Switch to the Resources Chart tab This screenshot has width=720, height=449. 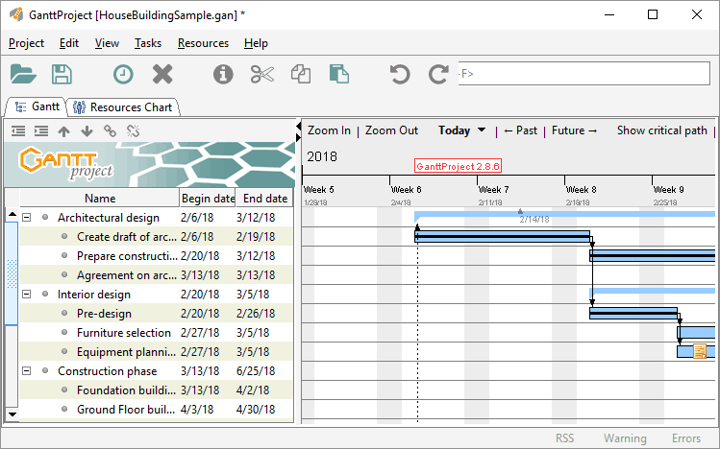pos(122,107)
